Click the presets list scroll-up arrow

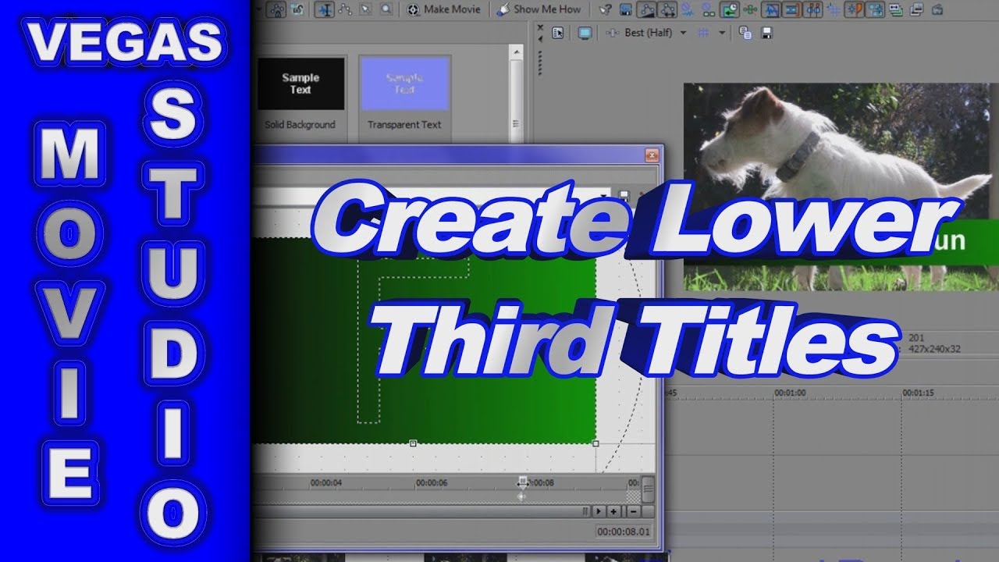(516, 51)
